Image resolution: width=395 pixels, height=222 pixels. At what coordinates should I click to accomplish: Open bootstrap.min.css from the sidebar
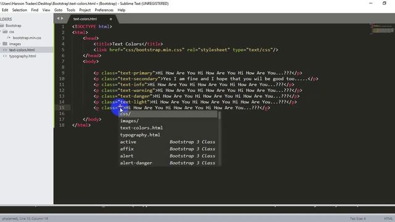(27, 38)
